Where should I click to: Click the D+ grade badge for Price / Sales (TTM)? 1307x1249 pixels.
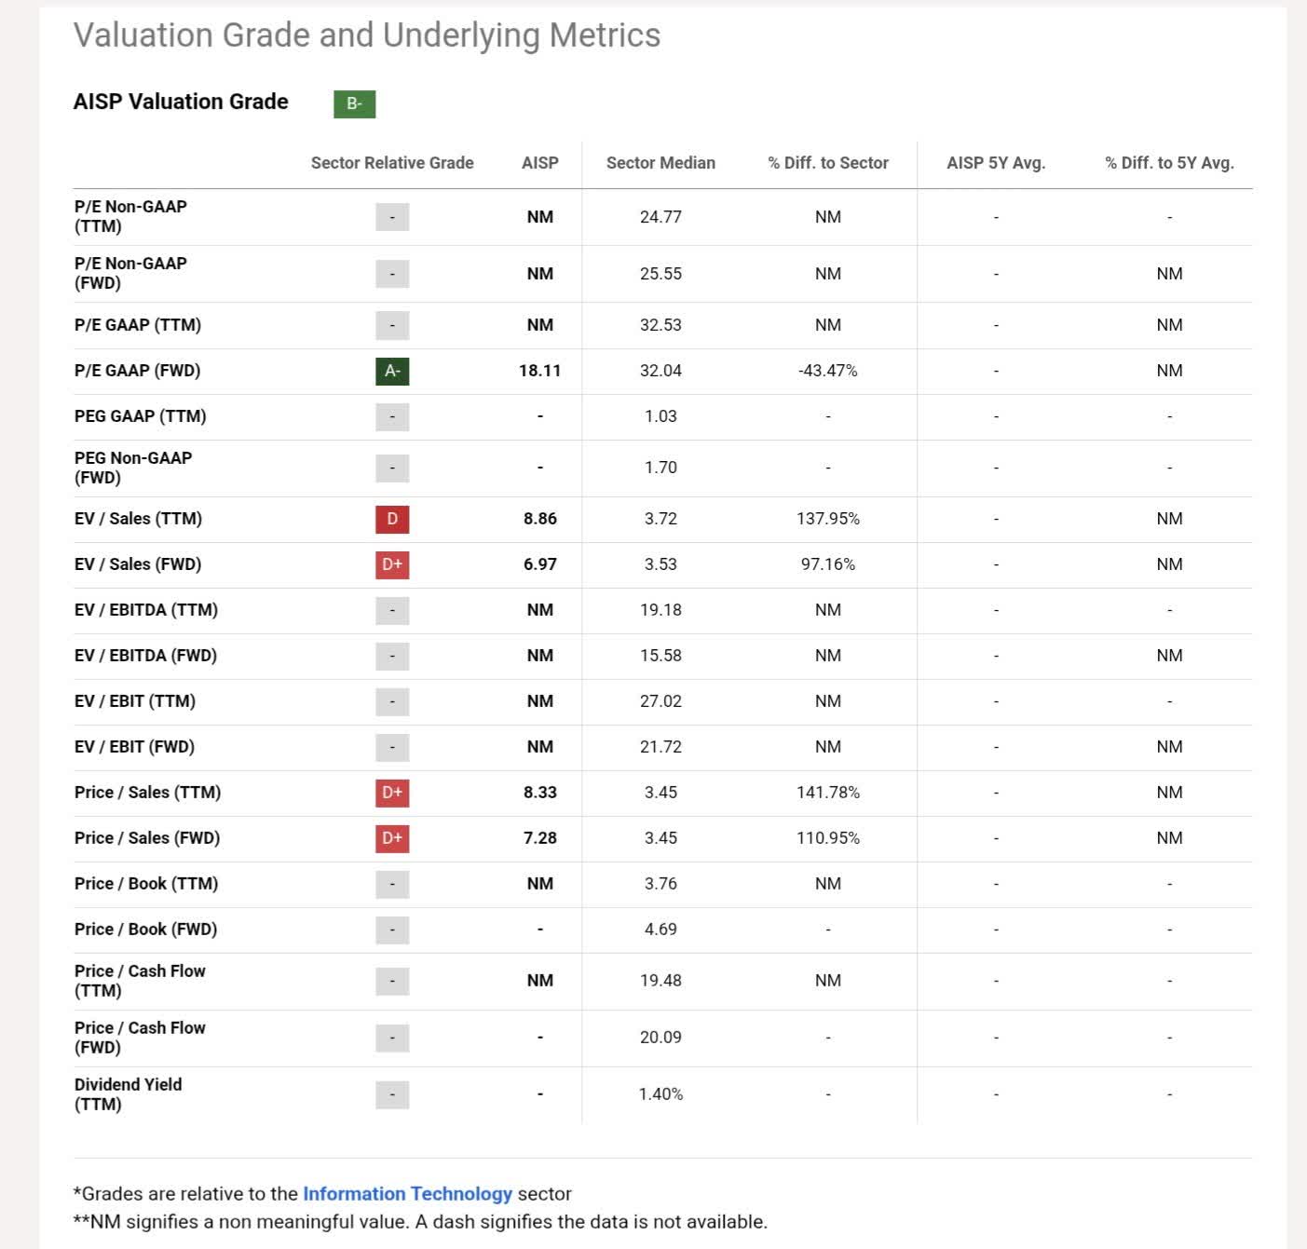tap(392, 793)
